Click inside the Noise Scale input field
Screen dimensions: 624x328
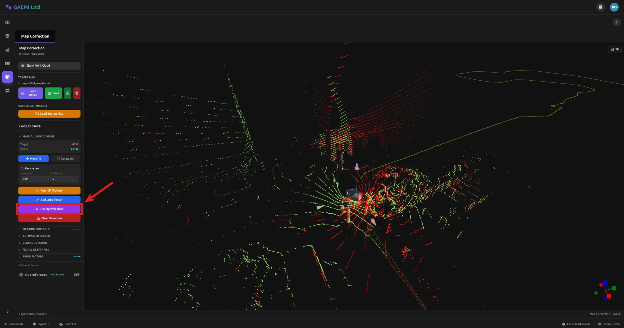point(34,179)
